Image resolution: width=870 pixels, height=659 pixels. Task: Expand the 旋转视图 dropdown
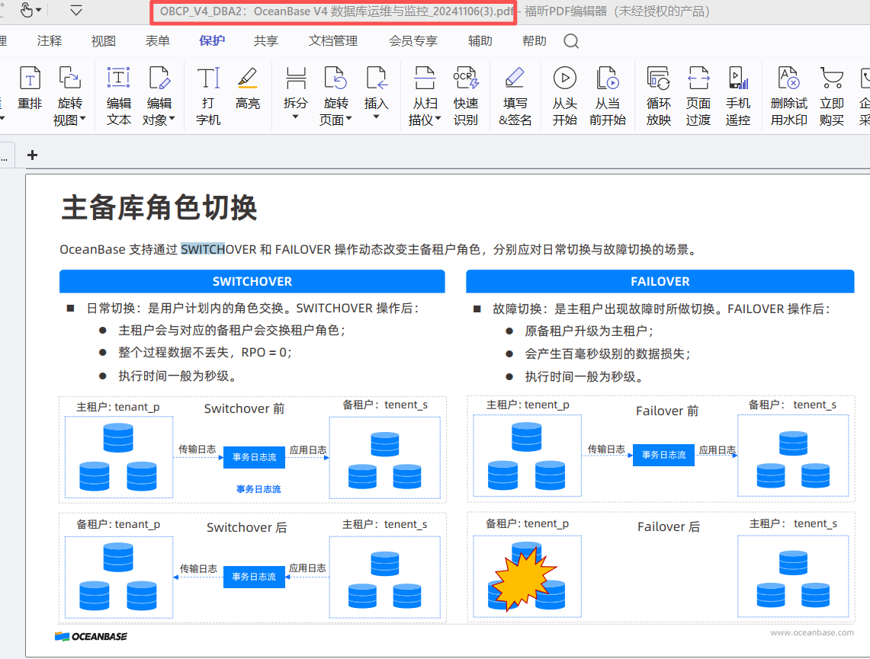click(x=82, y=120)
